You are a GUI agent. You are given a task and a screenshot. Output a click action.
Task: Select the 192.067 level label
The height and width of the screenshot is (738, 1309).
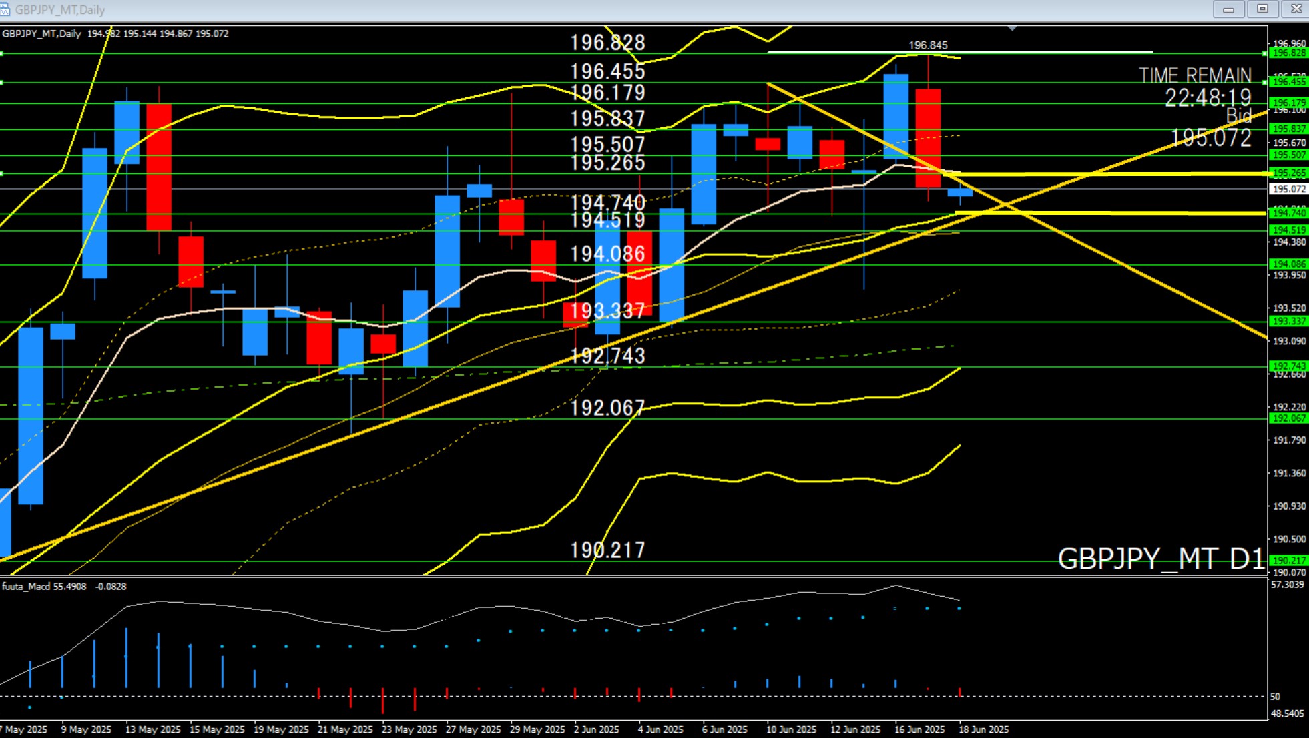[607, 408]
